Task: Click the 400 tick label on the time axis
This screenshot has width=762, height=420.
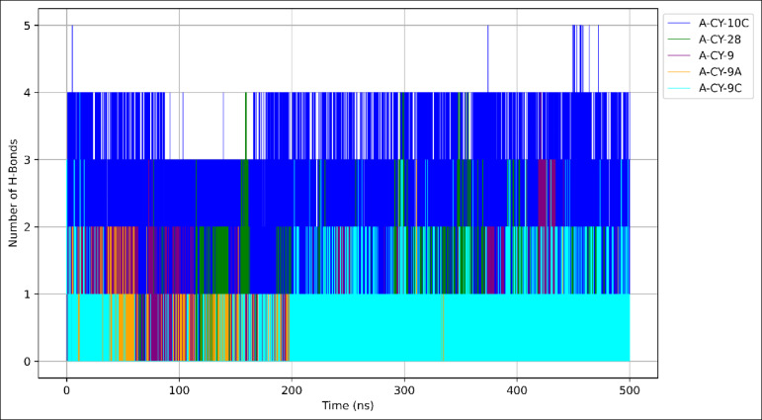Action: 517,389
